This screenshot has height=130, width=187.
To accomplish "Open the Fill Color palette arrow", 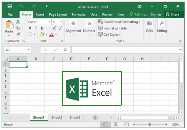I will [47, 35].
